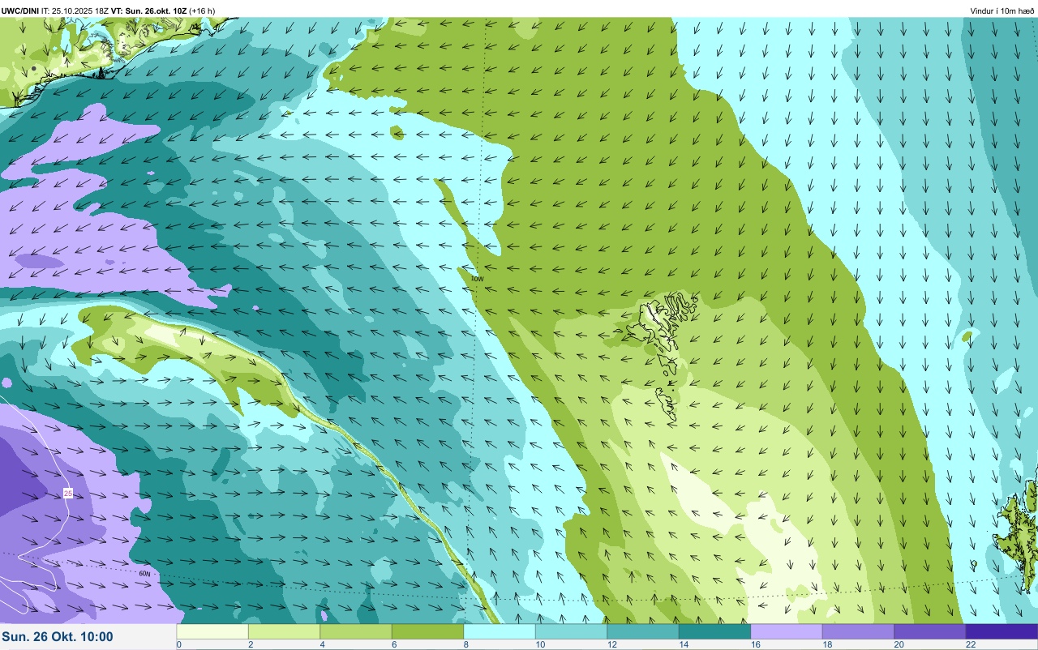Pick the aqua 10–12 legend swatch
This screenshot has width=1038, height=650.
(x=571, y=631)
